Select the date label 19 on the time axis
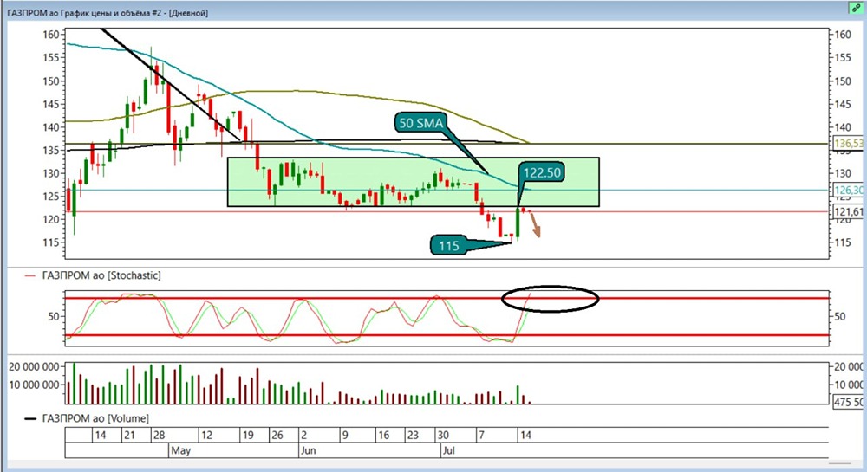 248,435
